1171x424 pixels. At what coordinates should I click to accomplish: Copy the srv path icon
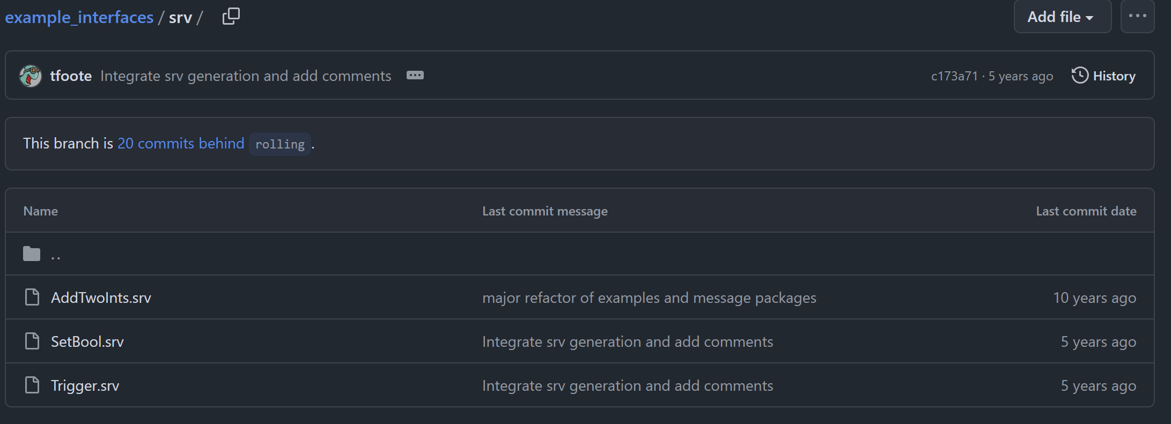(231, 17)
